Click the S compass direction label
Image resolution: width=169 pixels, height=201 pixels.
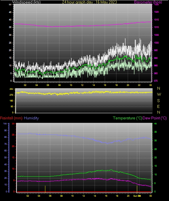point(158,101)
